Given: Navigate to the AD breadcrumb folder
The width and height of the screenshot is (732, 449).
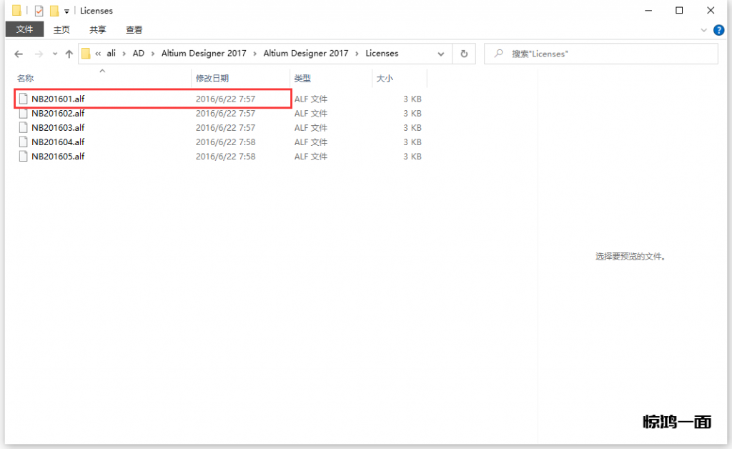Looking at the screenshot, I should 138,54.
